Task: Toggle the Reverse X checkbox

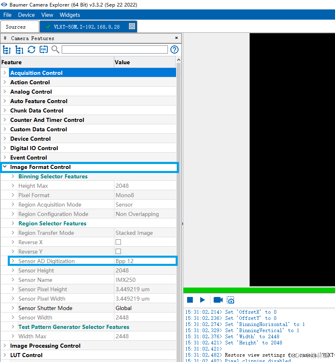Action: 118,242
